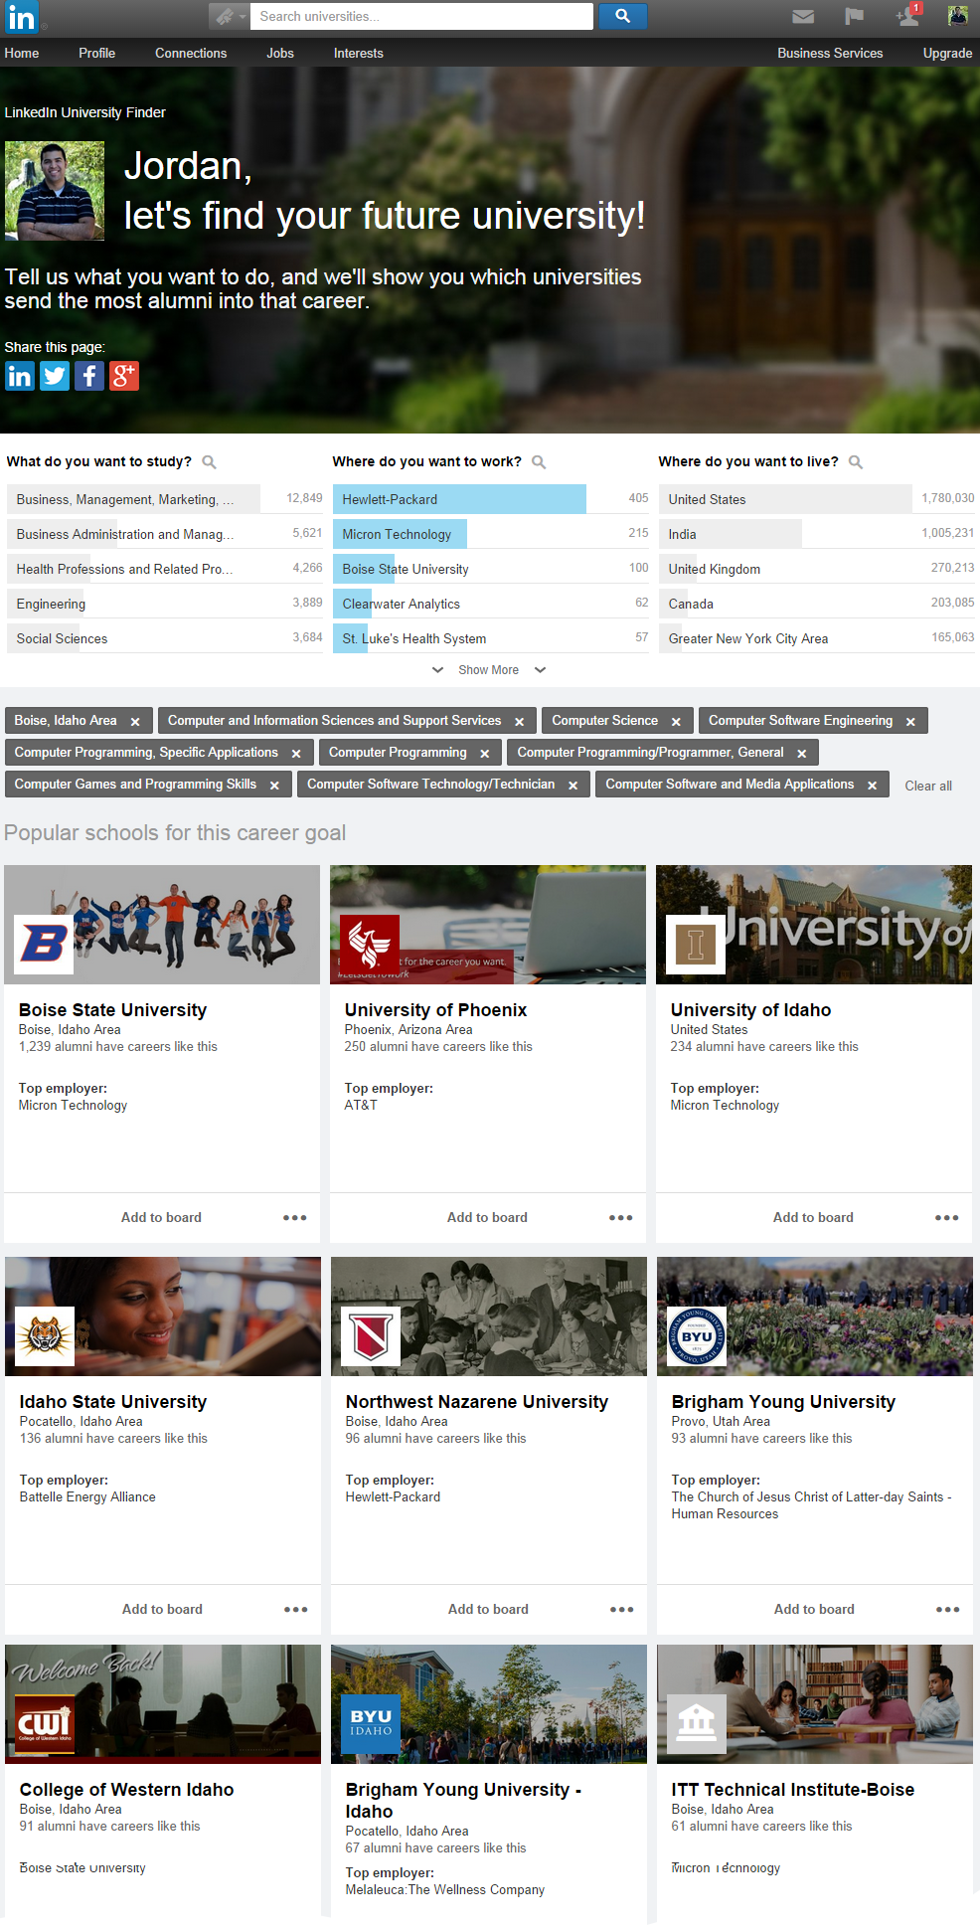Share this page on Google Plus

click(x=124, y=376)
